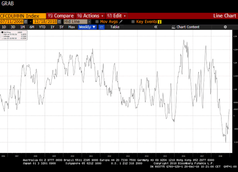Image resolution: width=238 pixels, height=172 pixels.
Task: Click the 24569 last value axis label
Action: click(x=235, y=109)
